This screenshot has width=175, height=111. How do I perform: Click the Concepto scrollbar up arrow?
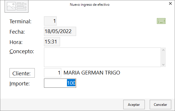click(x=164, y=50)
